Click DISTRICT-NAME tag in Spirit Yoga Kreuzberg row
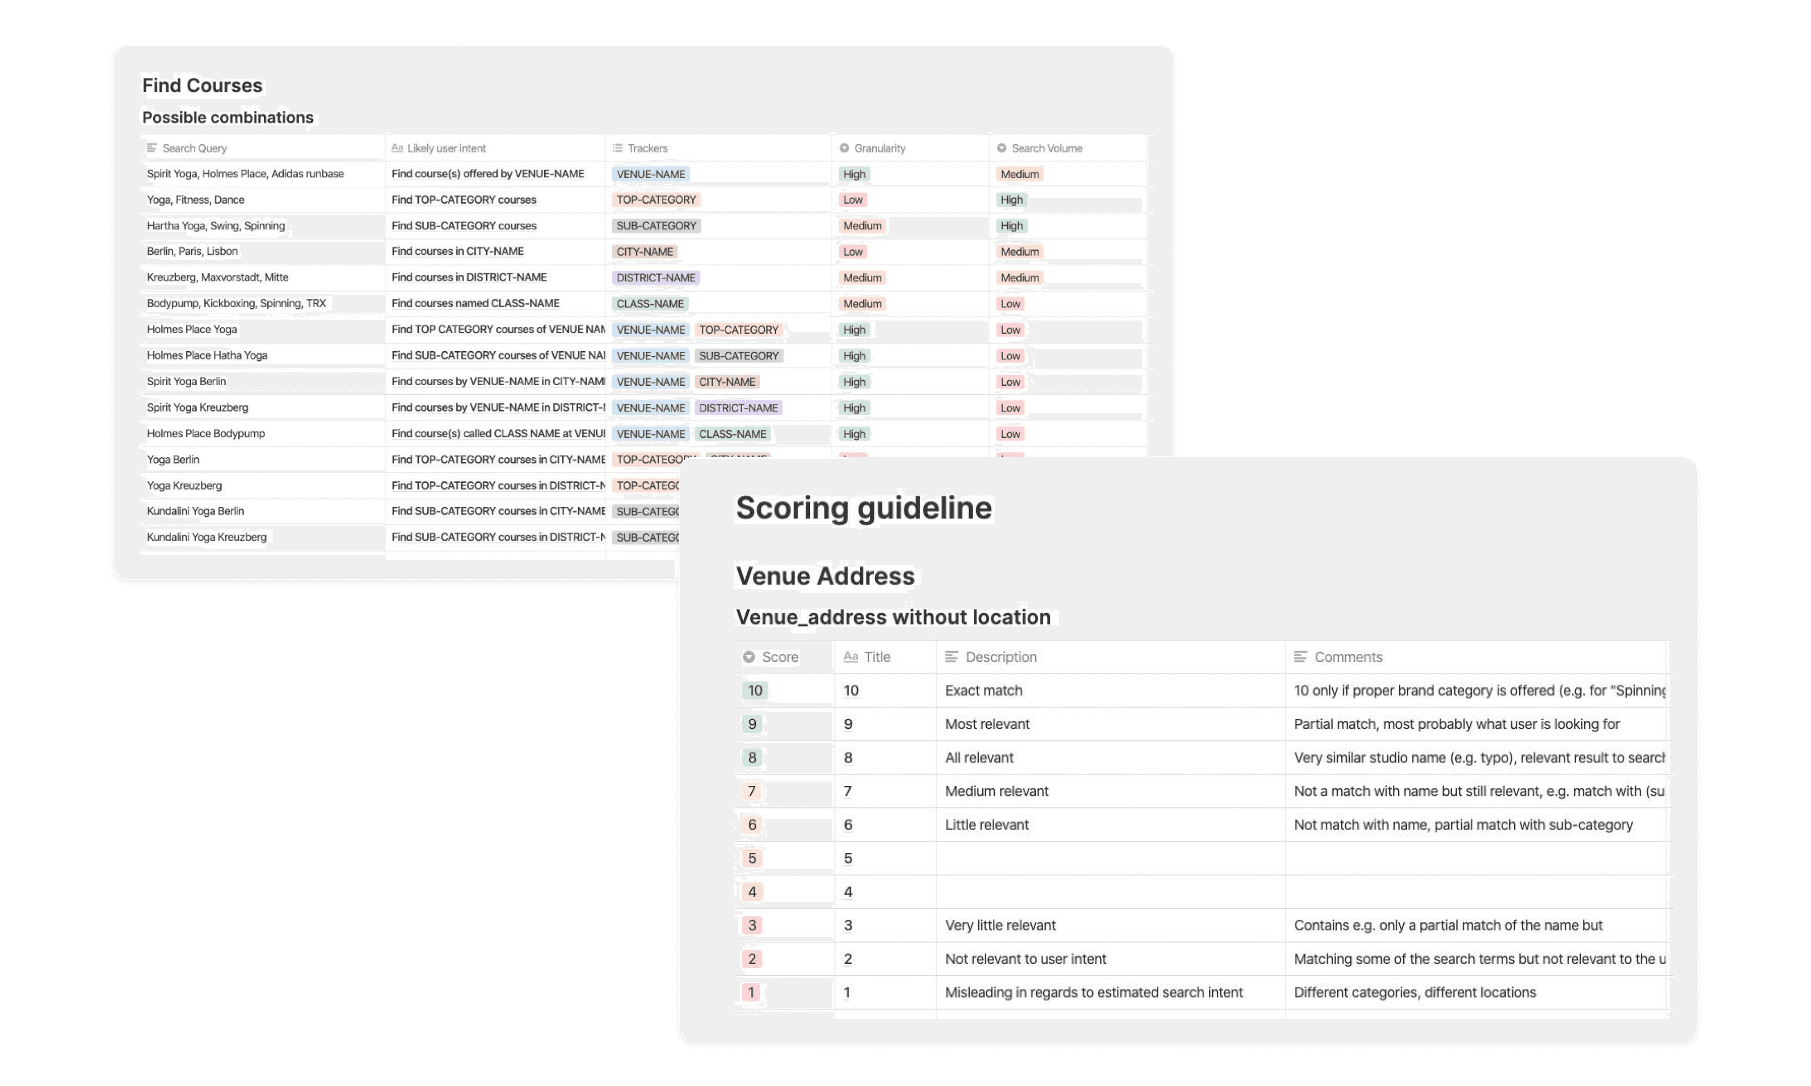 [x=739, y=408]
